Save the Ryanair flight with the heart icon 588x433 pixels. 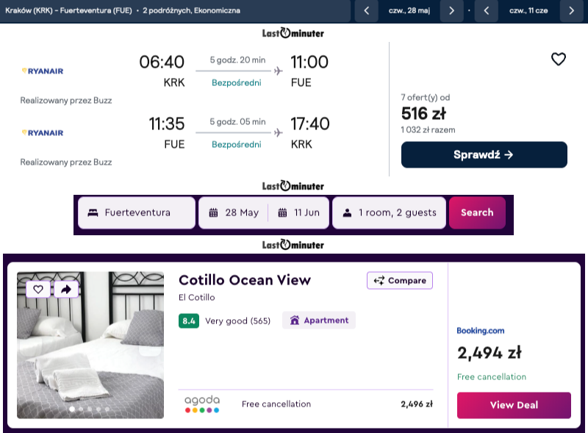(x=559, y=60)
